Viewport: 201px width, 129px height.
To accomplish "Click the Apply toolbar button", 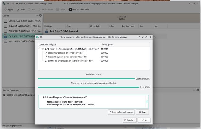I will [9, 9].
